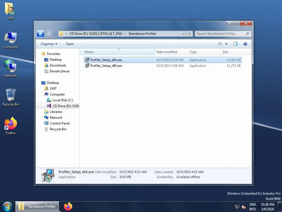Open Recycle Bin in the navigation tree

tap(58, 129)
